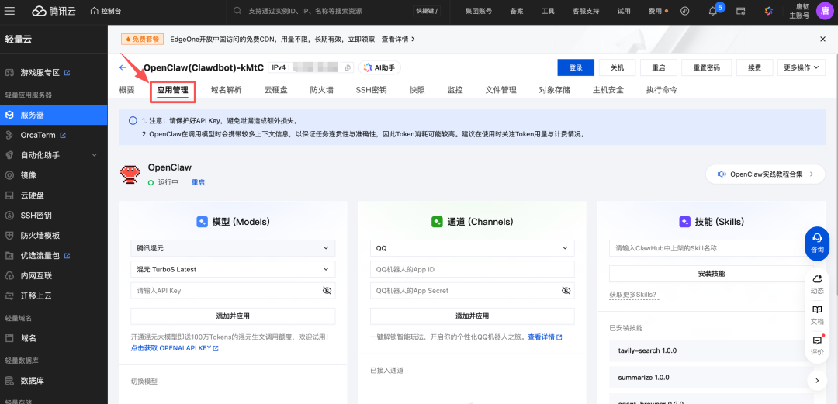Switch to the 概要 tab
The width and height of the screenshot is (838, 404).
[126, 90]
